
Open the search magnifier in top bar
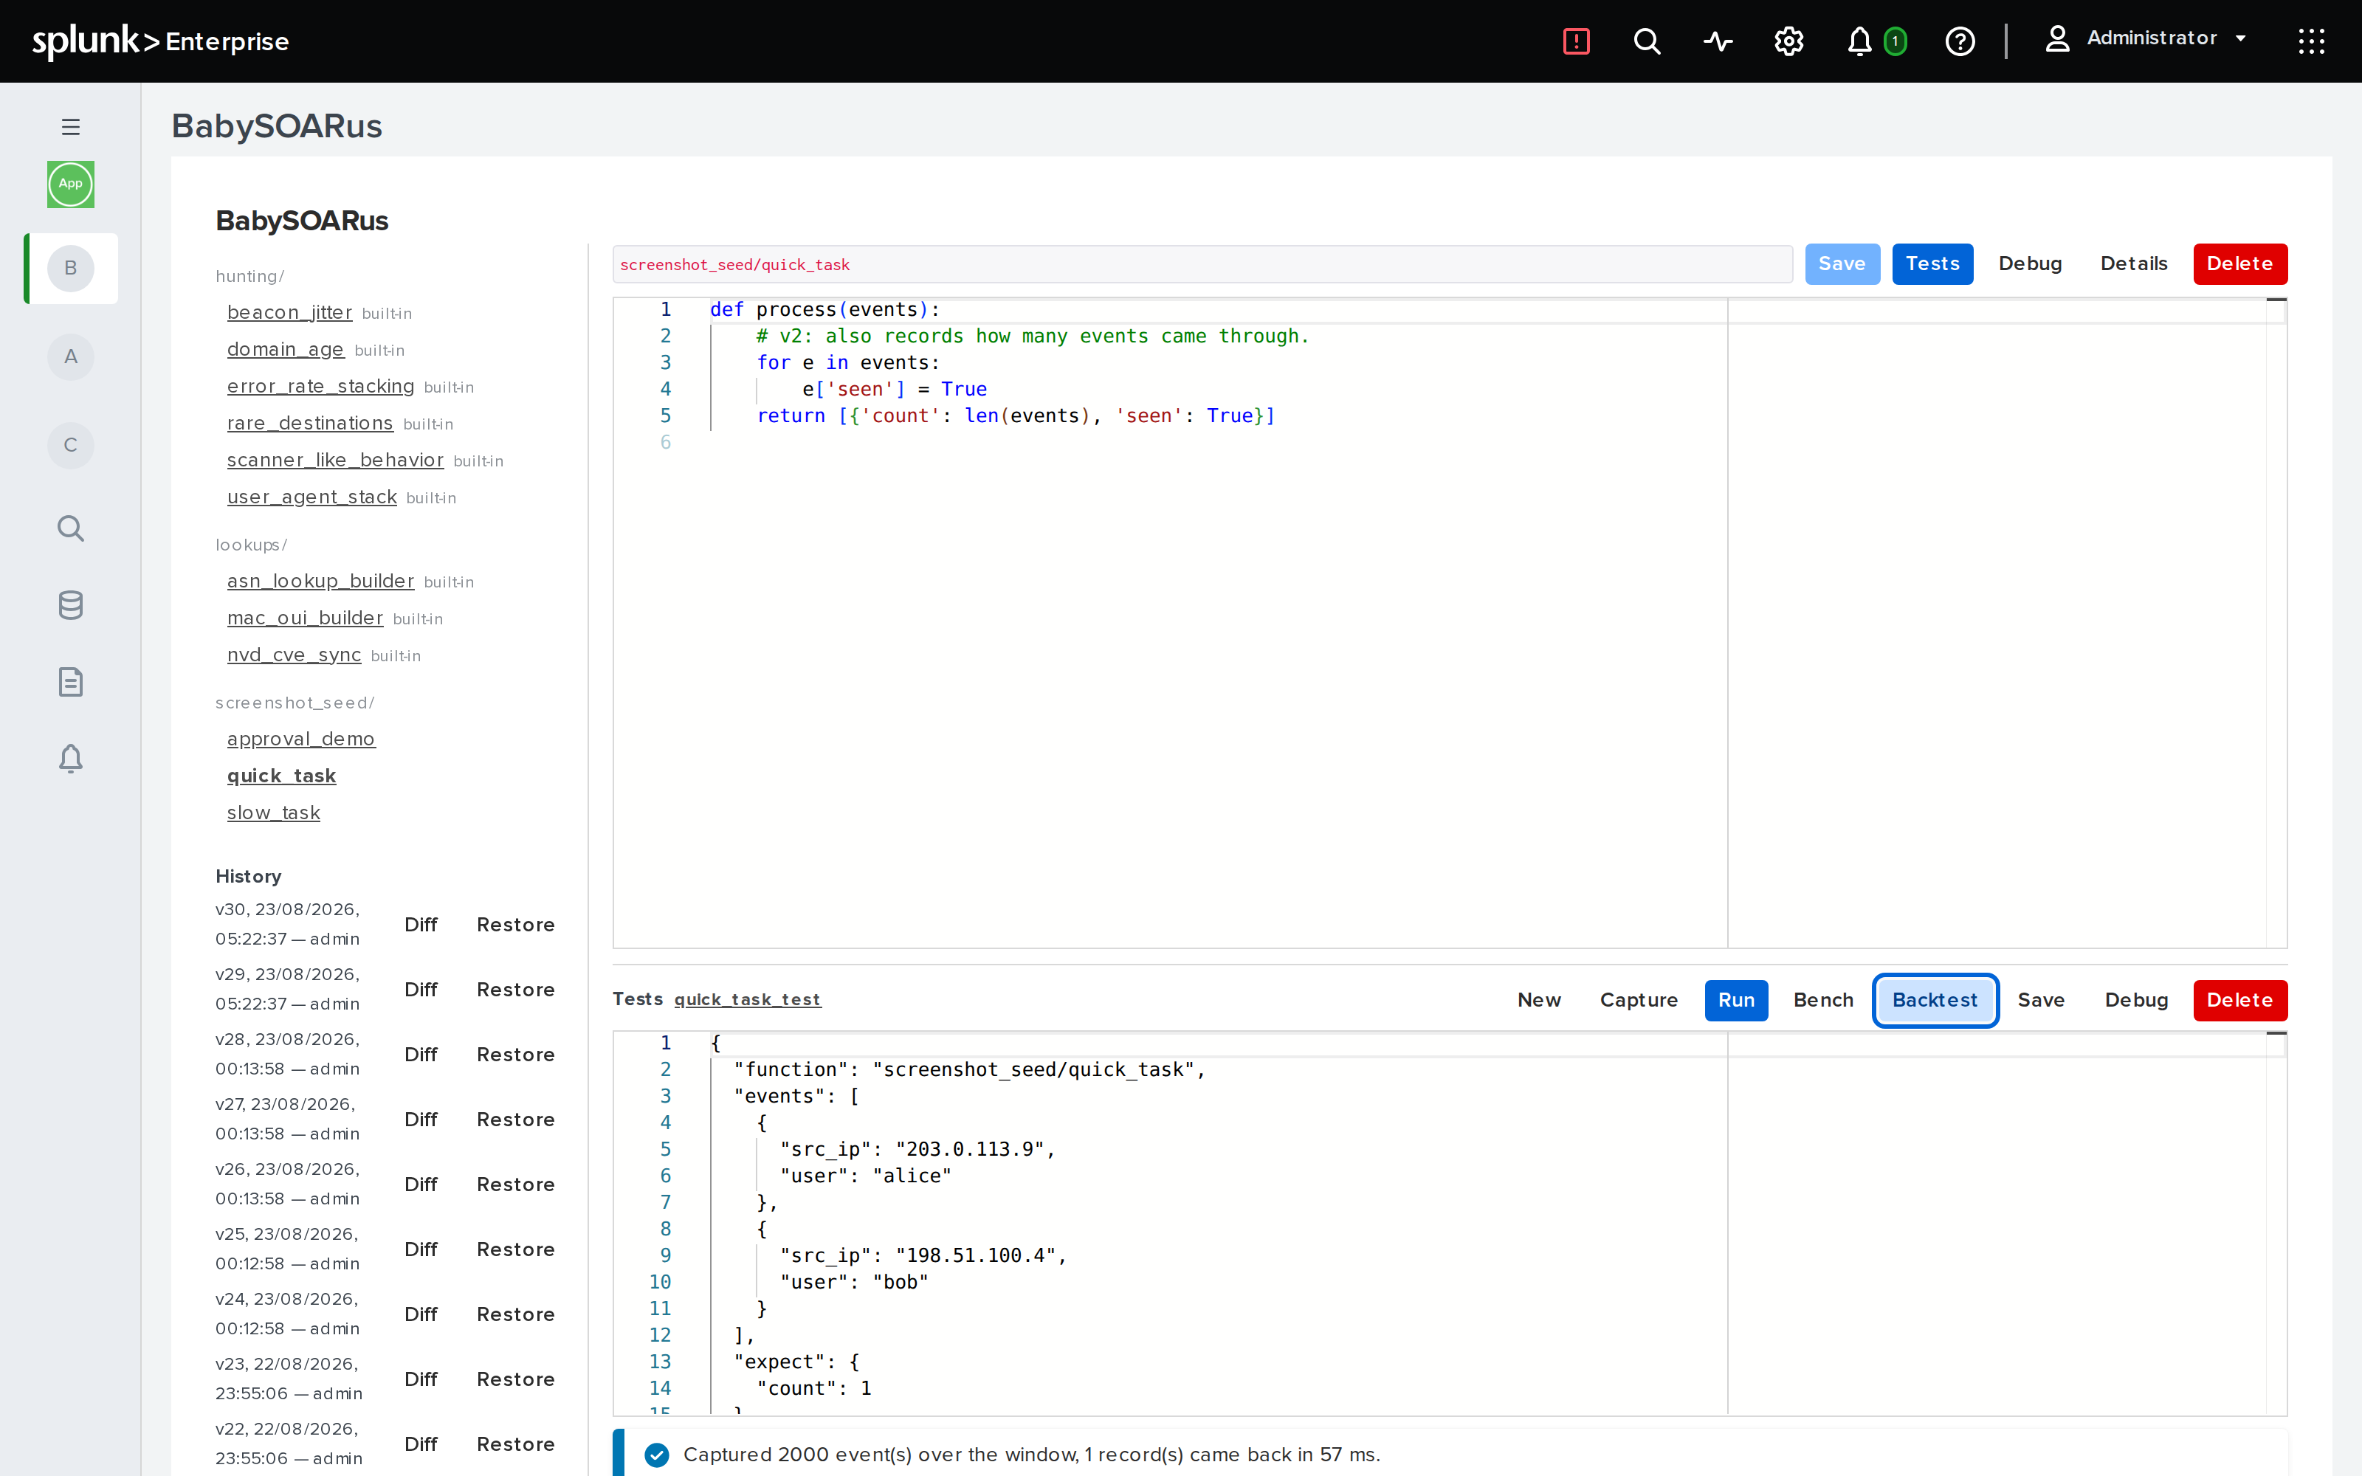(1647, 41)
